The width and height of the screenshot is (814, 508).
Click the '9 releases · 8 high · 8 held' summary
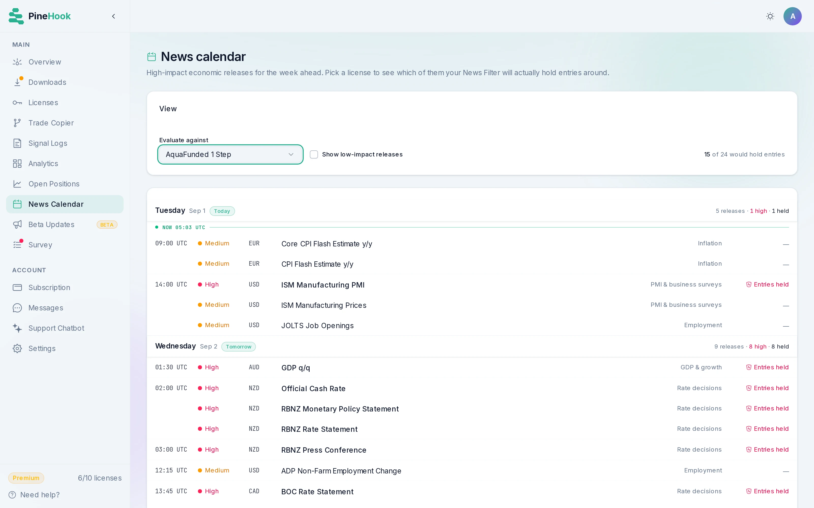tap(751, 347)
